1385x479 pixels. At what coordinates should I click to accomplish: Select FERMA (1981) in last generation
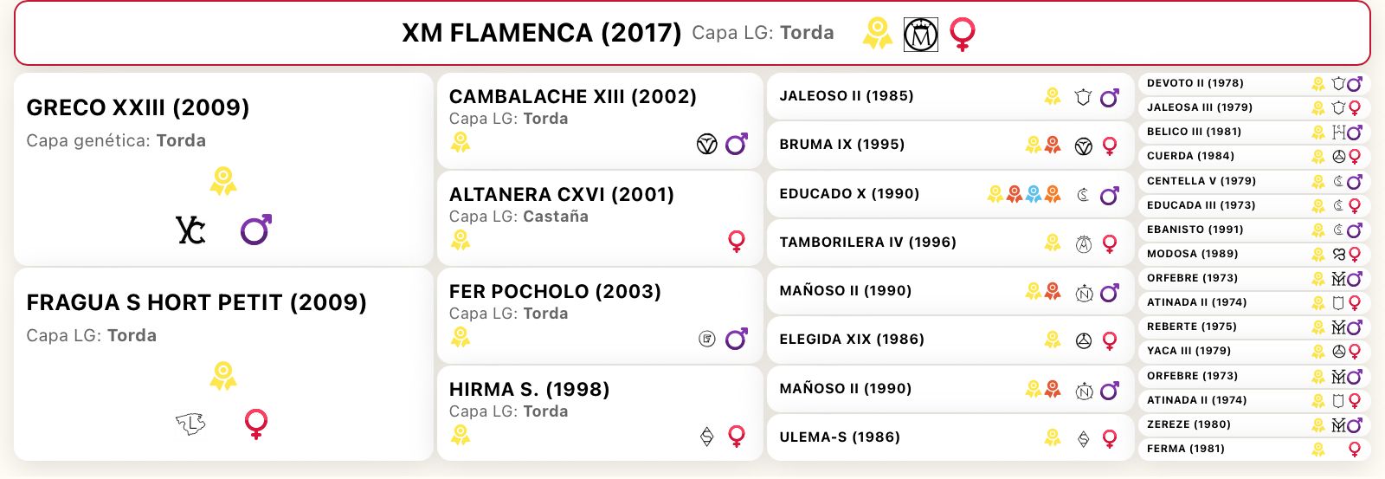click(x=1254, y=449)
